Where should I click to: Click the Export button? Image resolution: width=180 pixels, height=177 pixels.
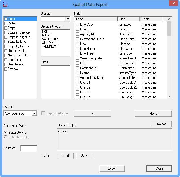tap(112, 168)
